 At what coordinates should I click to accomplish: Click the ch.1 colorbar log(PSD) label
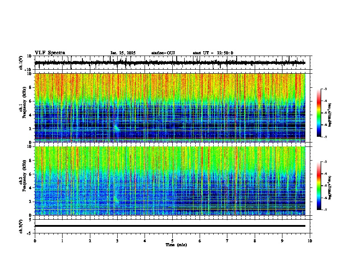[x=330, y=115]
